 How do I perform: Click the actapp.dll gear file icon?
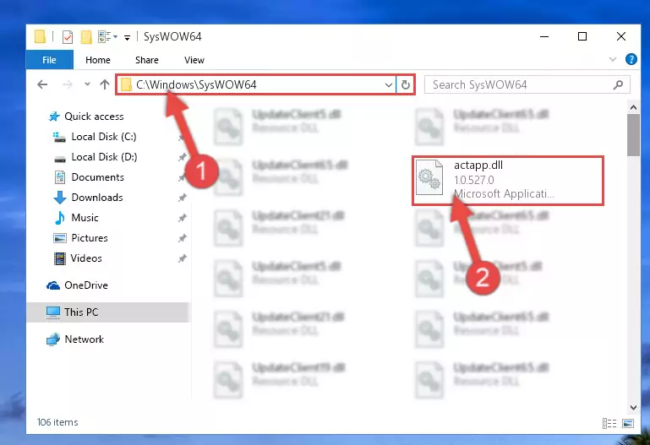tap(429, 177)
